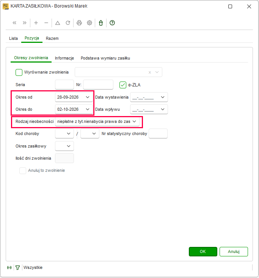Go to previous record with double left arrow

14,23
